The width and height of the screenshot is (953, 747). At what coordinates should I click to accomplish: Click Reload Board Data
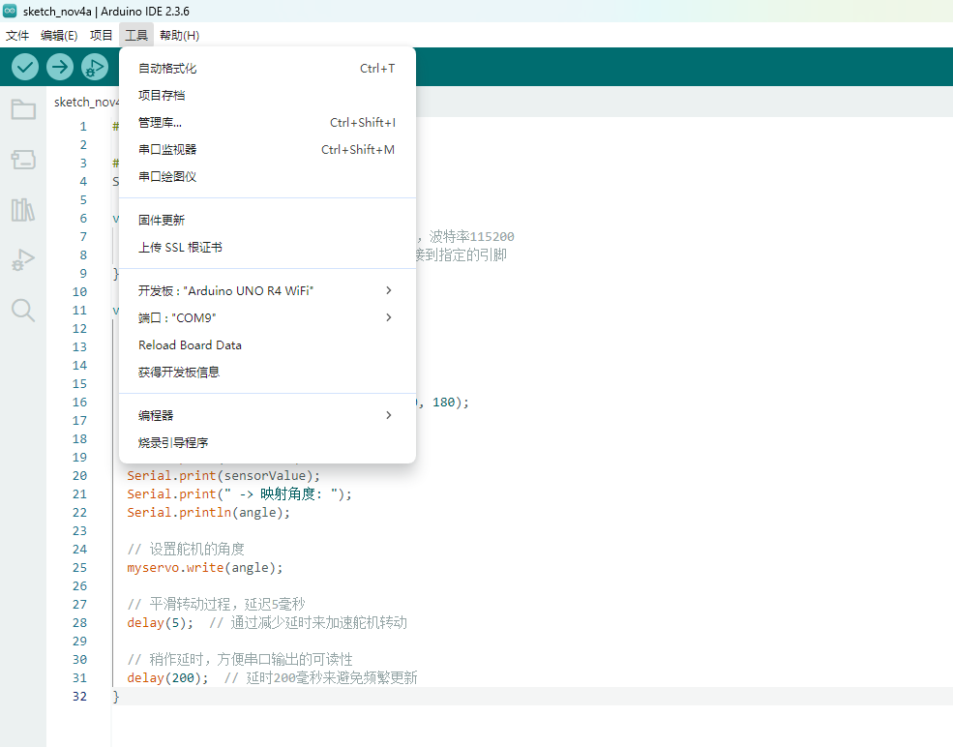267,345
